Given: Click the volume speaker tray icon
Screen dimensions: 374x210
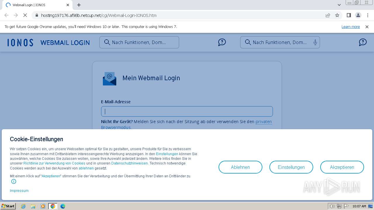Looking at the screenshot, I should coord(332,206).
